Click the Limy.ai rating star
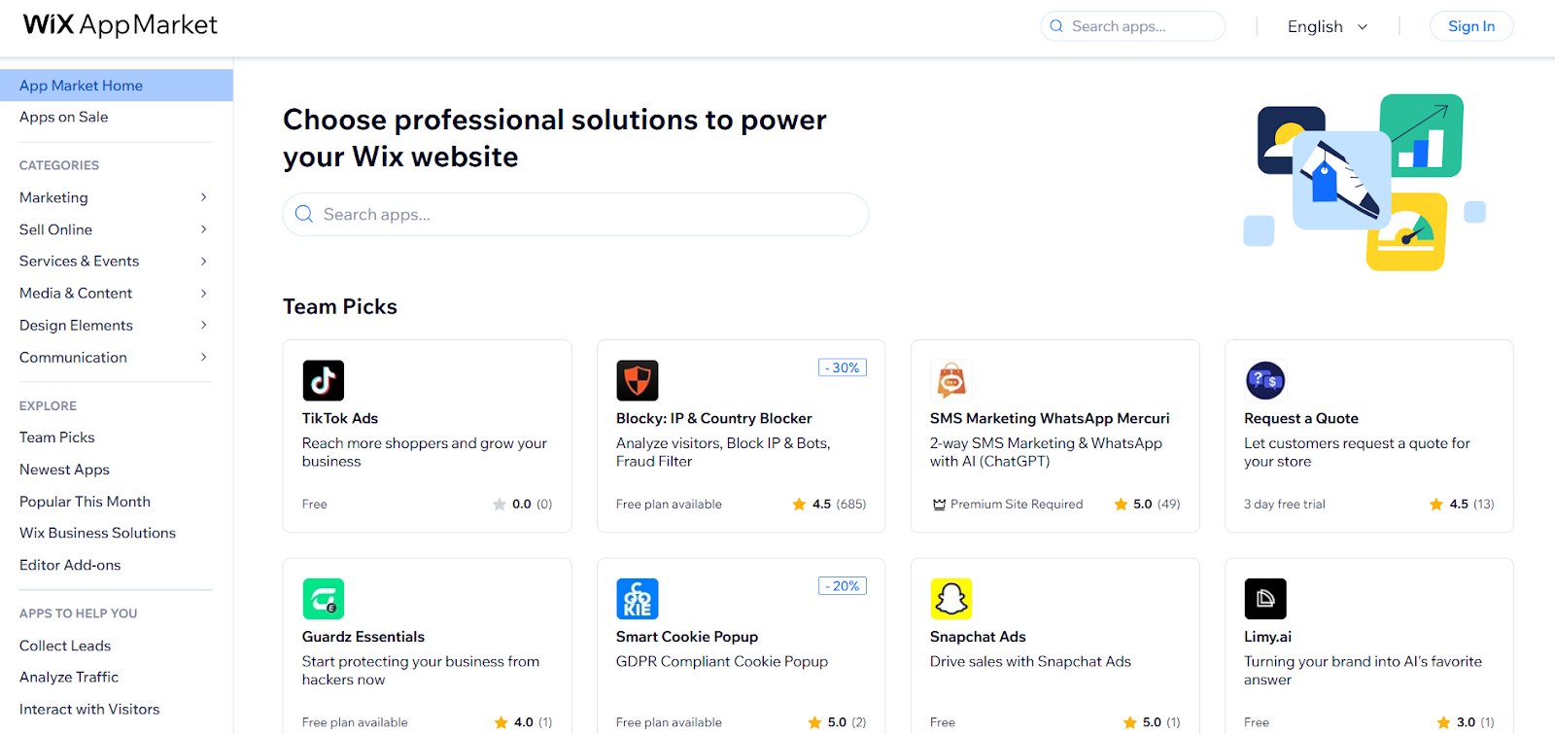This screenshot has height=734, width=1555. pyautogui.click(x=1443, y=722)
